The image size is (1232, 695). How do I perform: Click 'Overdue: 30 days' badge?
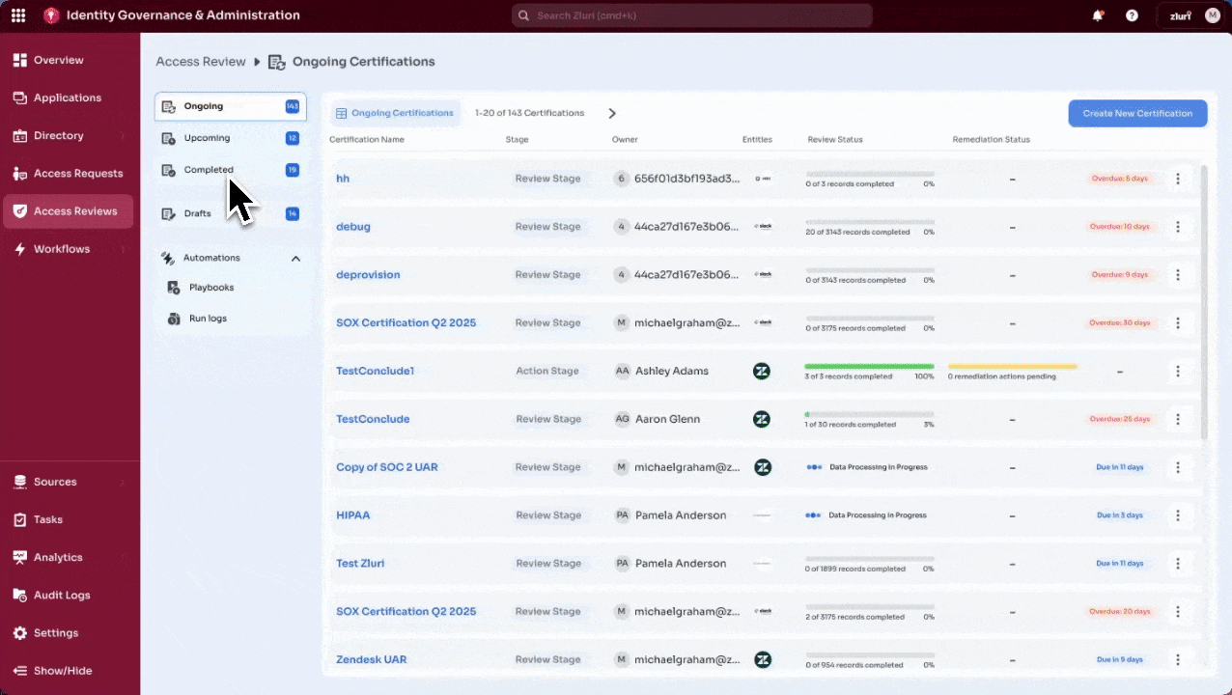(1120, 322)
